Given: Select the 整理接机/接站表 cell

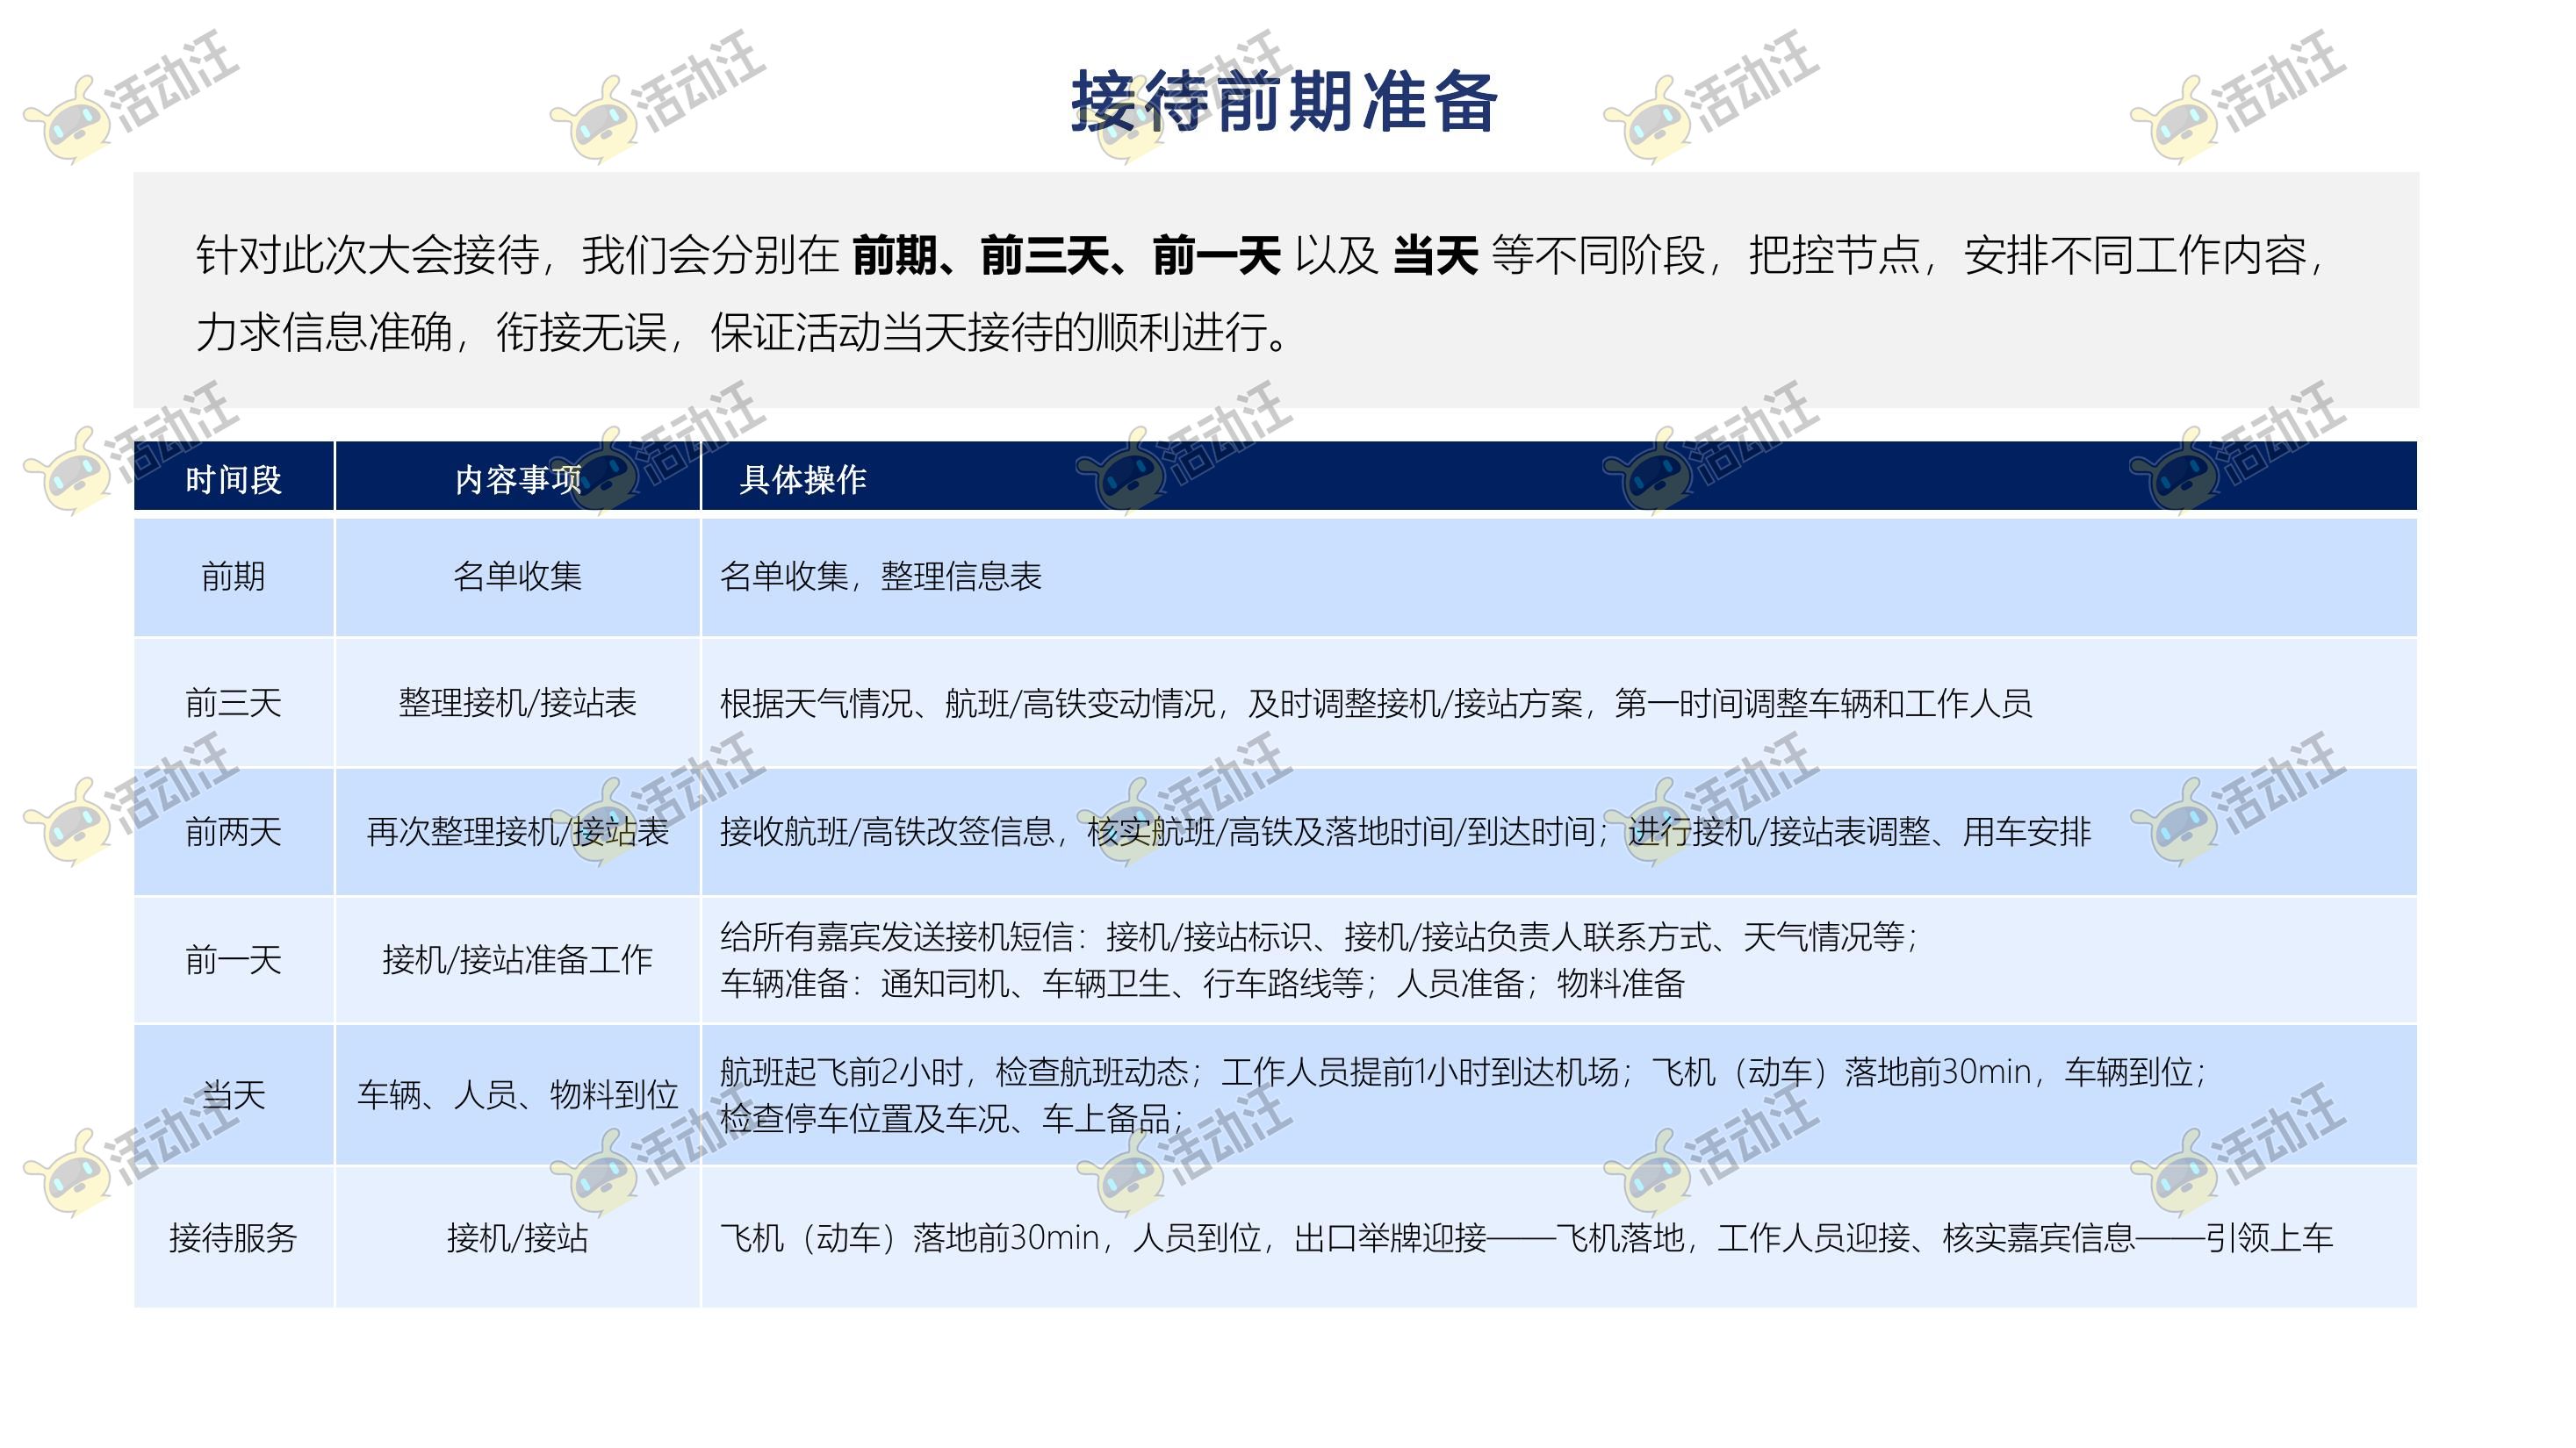Looking at the screenshot, I should click(x=518, y=704).
